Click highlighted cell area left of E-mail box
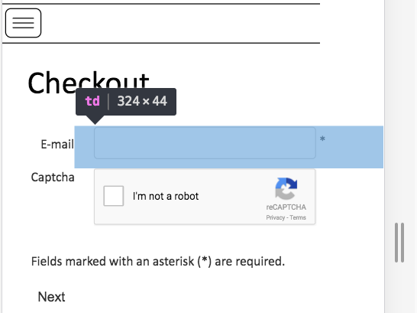The image size is (417, 313). [x=84, y=147]
